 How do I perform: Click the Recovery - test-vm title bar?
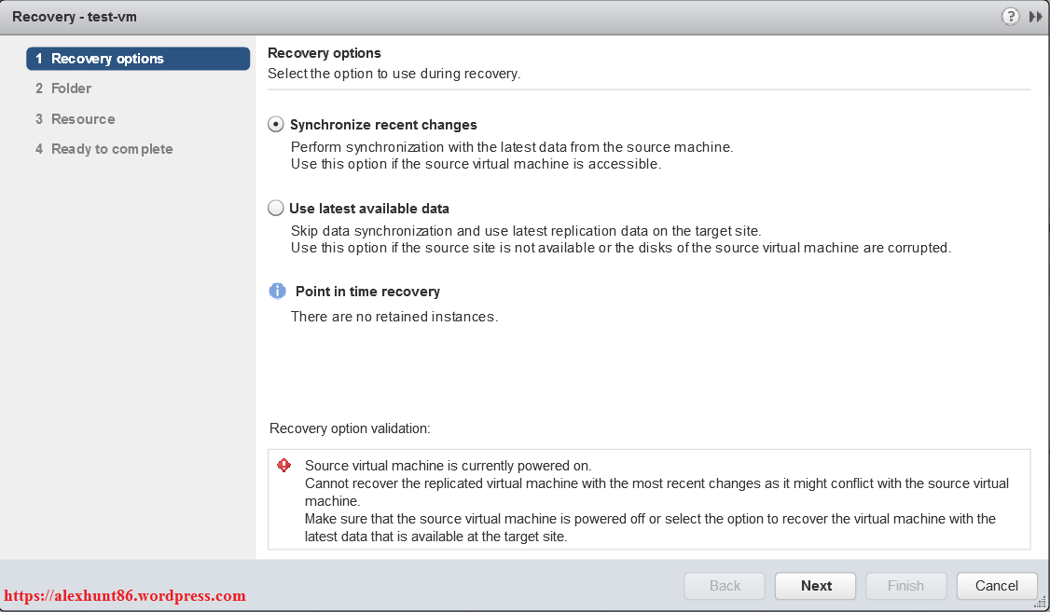tap(75, 17)
